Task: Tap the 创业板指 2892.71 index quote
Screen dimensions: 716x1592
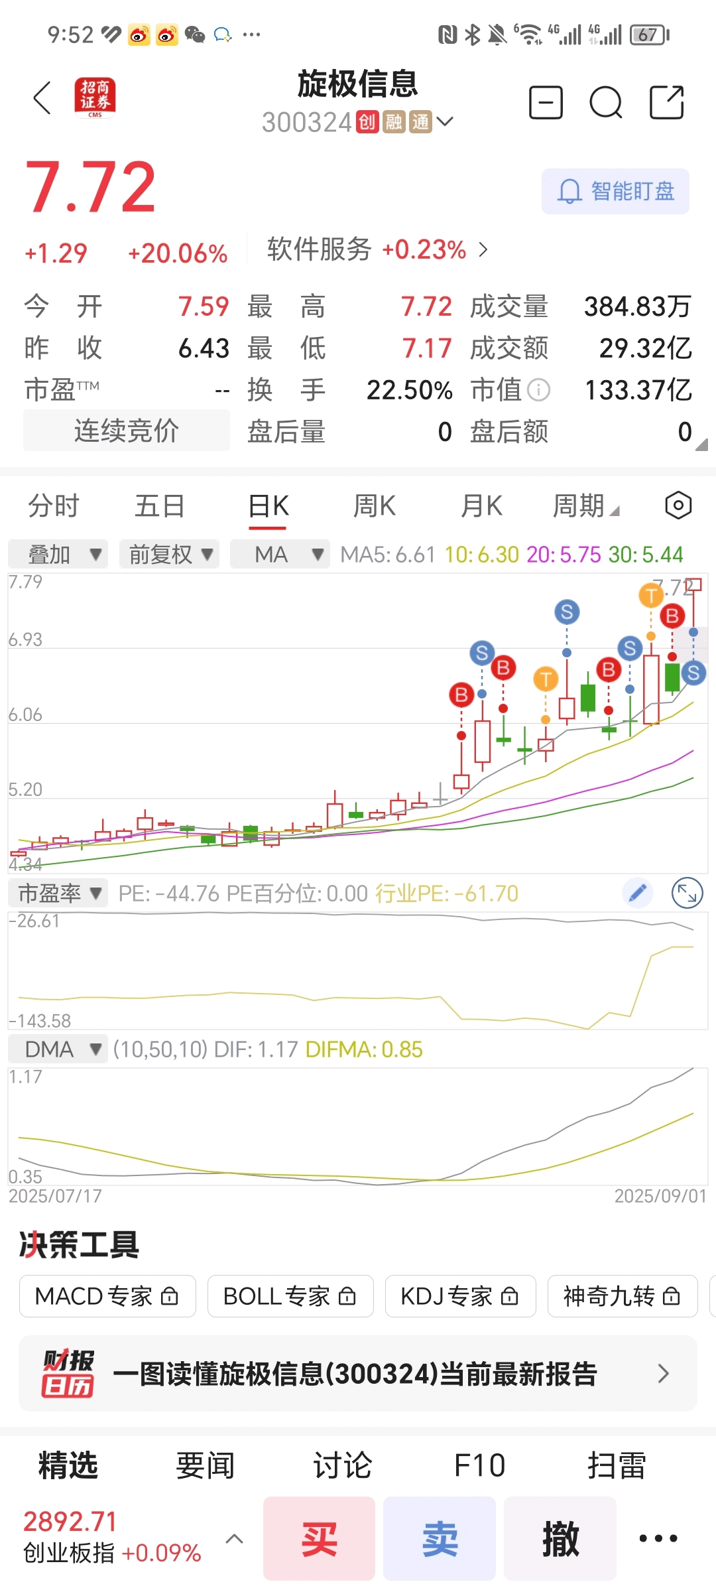Action: 111,1538
